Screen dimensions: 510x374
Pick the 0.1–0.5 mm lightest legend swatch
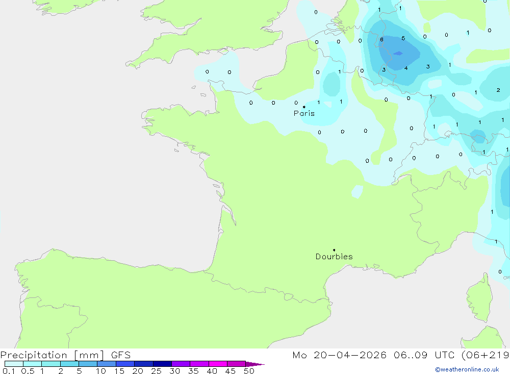[x=14, y=364]
